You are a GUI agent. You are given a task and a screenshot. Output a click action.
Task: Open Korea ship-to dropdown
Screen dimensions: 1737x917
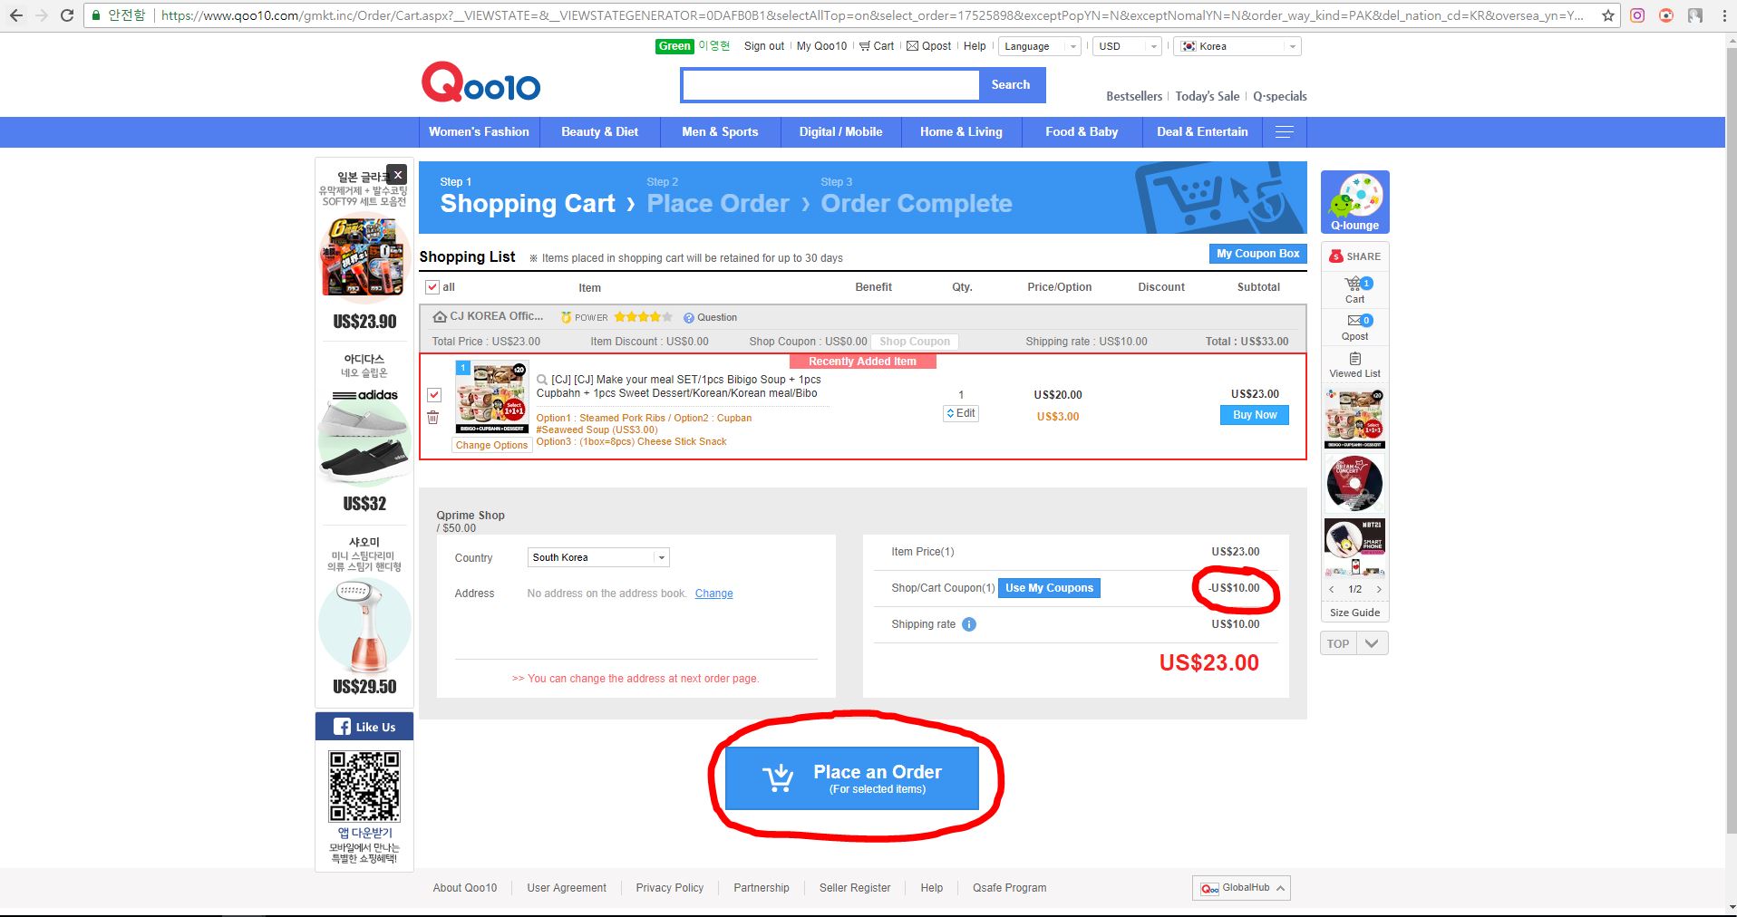tap(1237, 46)
